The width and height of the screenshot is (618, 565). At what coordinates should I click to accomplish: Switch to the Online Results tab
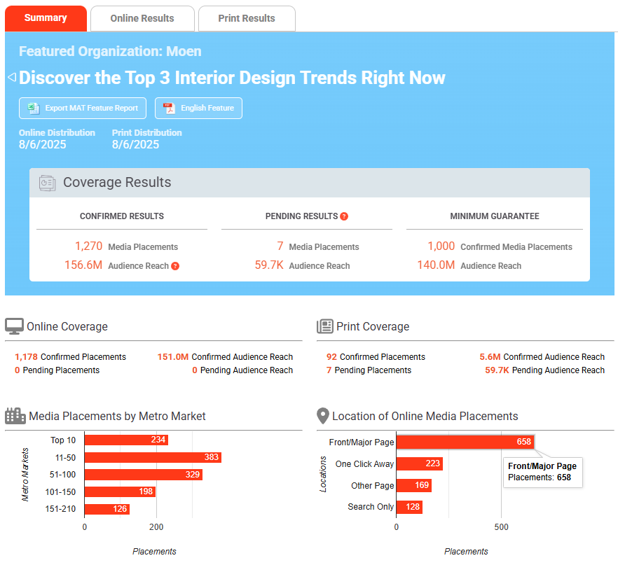(x=142, y=18)
